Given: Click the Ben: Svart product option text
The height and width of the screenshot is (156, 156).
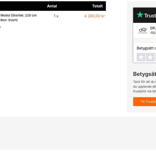Looking at the screenshot, I should (x=9, y=20).
